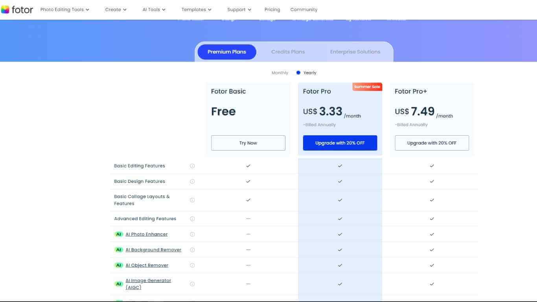Click Fotor Basic dash for AI Photo Enhancer
The image size is (537, 302).
click(248, 234)
